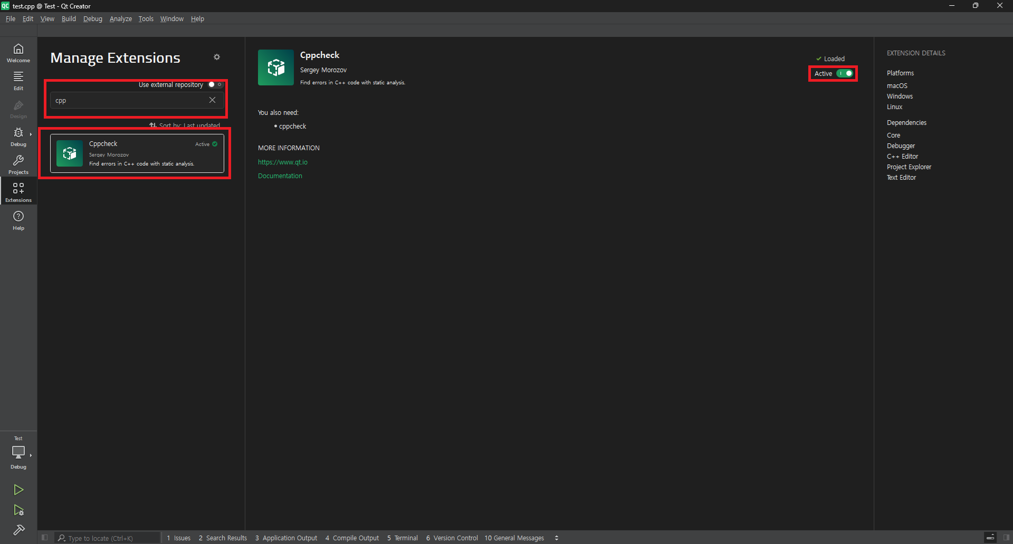This screenshot has width=1013, height=544.
Task: Switch to Edit mode
Action: coord(18,81)
